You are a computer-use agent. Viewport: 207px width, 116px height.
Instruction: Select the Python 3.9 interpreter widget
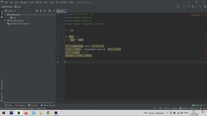point(194,108)
